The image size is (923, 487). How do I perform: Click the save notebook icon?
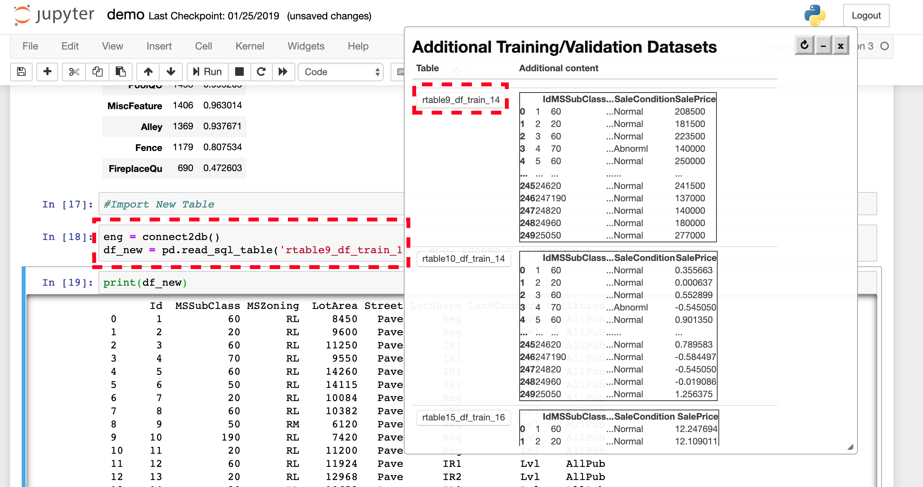click(21, 72)
